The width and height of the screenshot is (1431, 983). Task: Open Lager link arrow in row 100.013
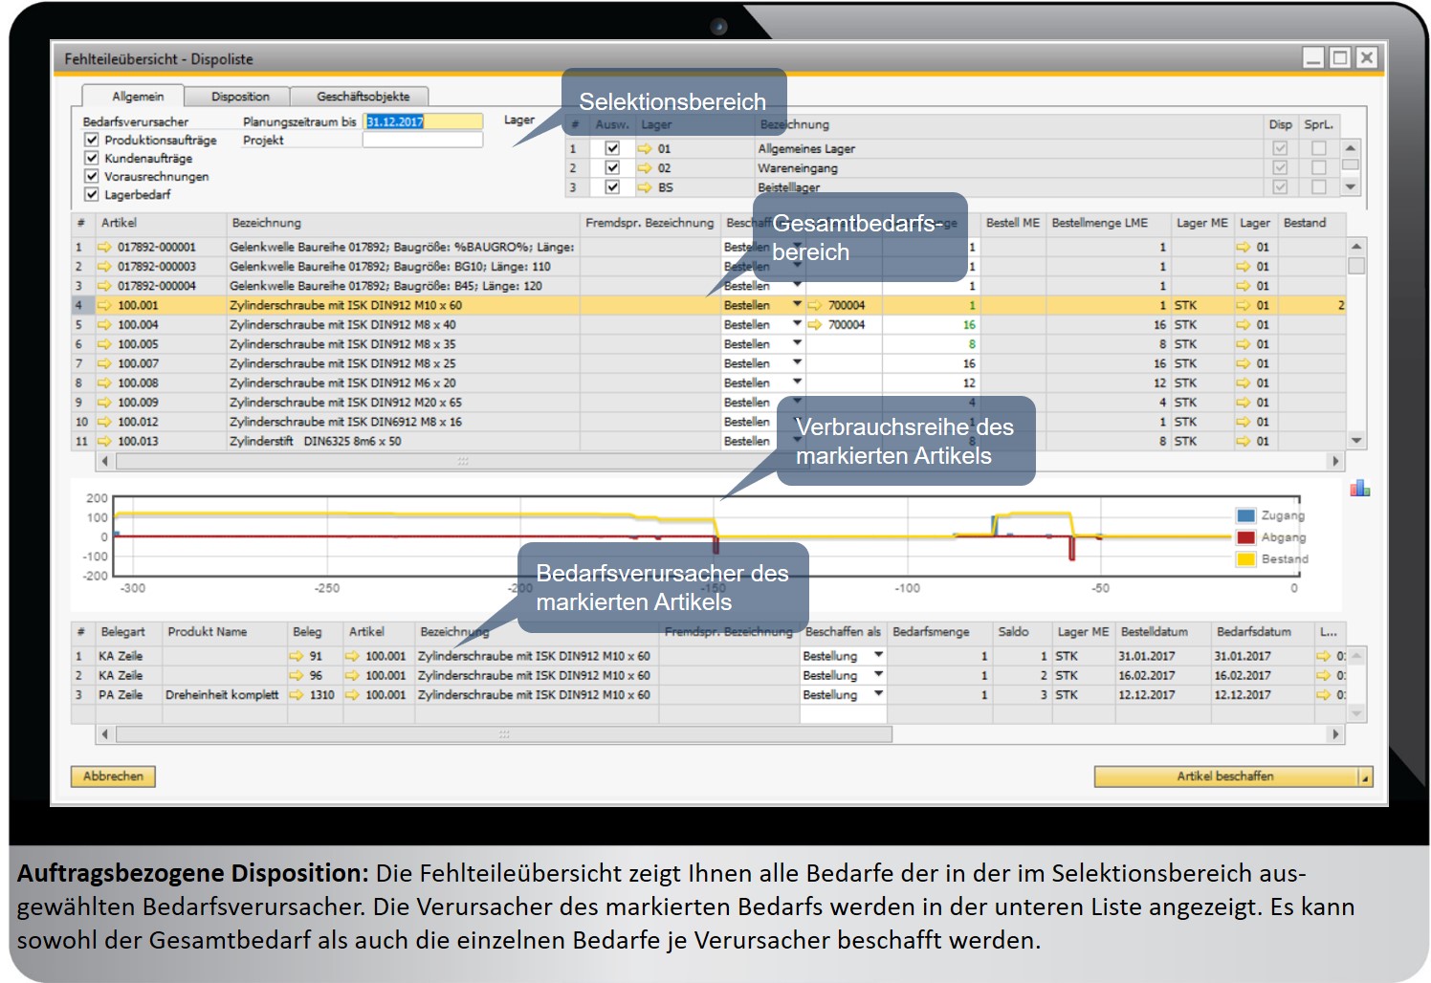(x=1244, y=441)
